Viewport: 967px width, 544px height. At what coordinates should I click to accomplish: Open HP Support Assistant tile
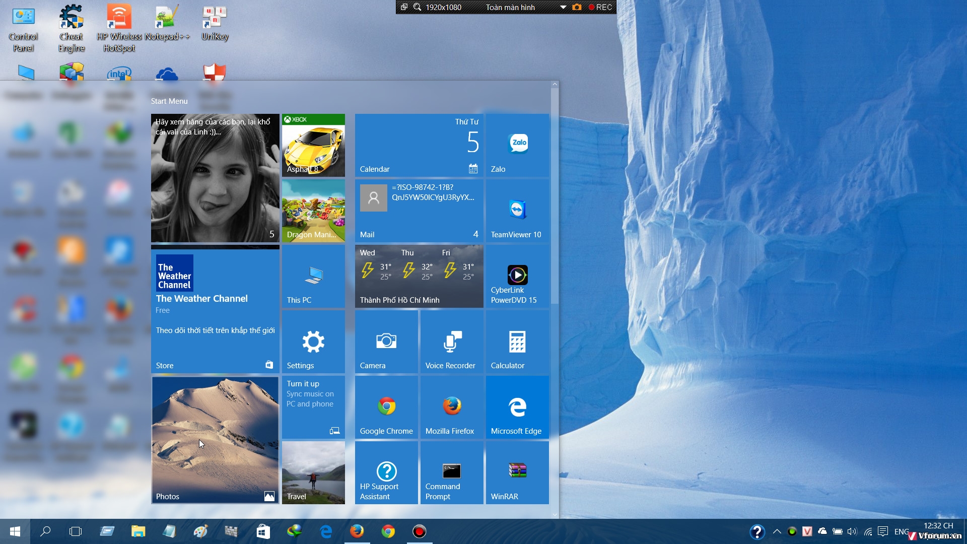tap(386, 472)
